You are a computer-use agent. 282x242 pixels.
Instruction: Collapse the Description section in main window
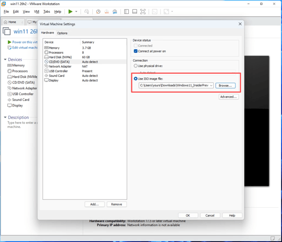pyautogui.click(x=5, y=117)
